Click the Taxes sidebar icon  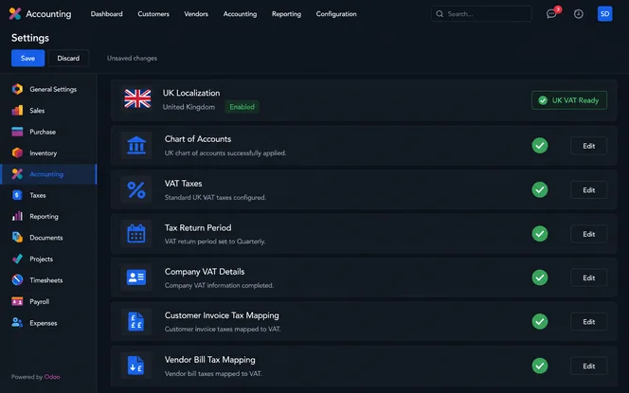17,195
